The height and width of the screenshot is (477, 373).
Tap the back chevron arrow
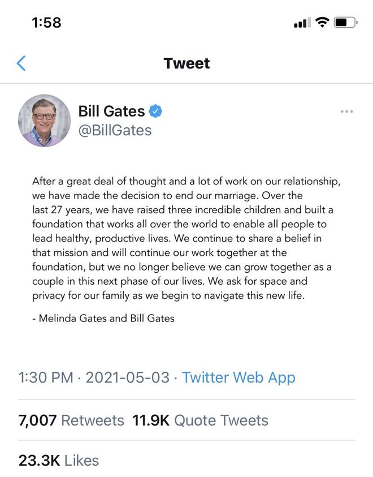(x=21, y=63)
